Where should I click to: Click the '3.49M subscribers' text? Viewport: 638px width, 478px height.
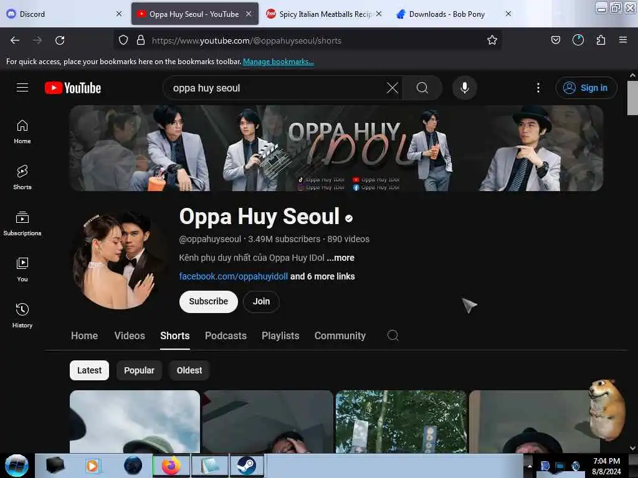coord(284,239)
